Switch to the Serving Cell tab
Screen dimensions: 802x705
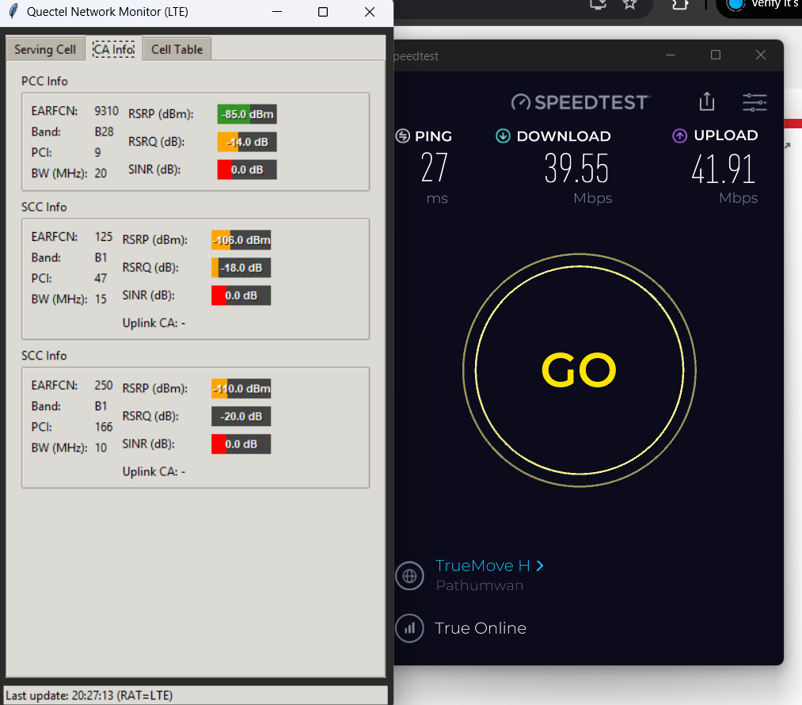point(45,49)
